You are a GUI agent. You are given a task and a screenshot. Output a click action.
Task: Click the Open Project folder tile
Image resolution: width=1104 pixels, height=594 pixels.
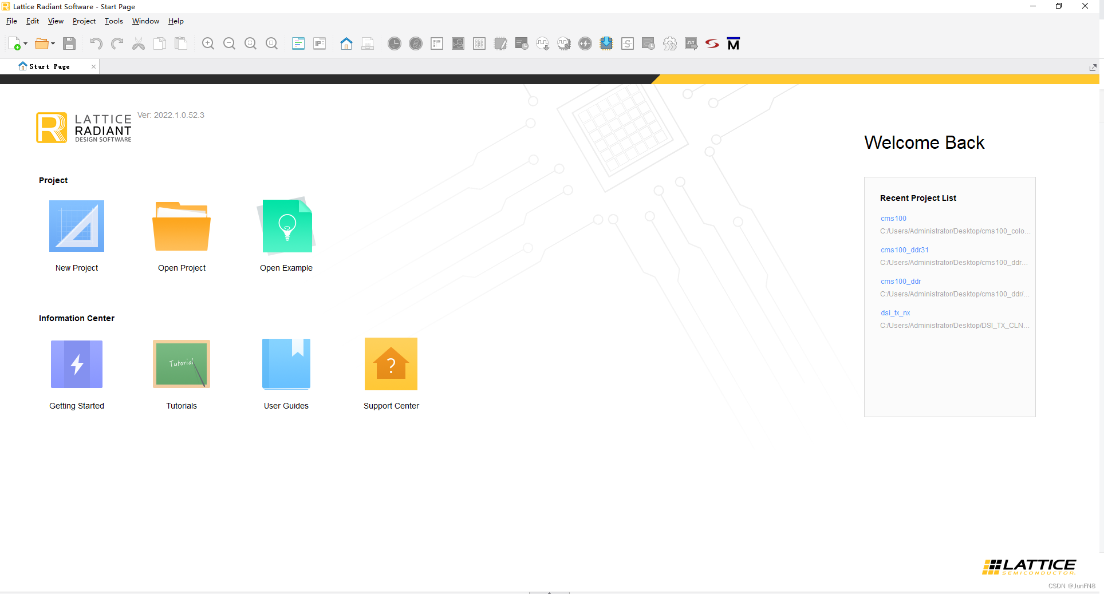(x=182, y=236)
